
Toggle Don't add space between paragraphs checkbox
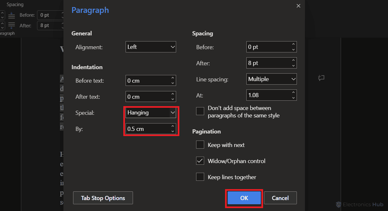pos(200,111)
